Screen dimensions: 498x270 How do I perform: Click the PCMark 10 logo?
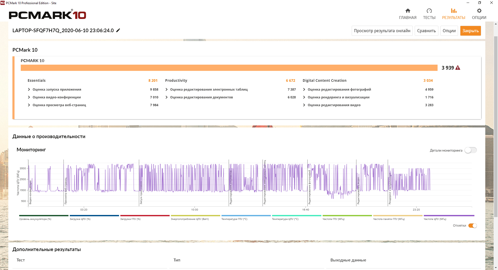click(47, 15)
